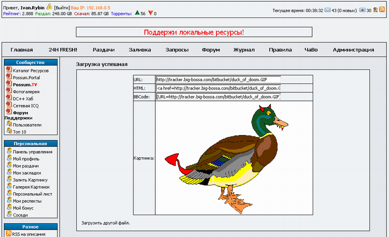Click the icon beside Форум Поддержки

click(x=9, y=111)
